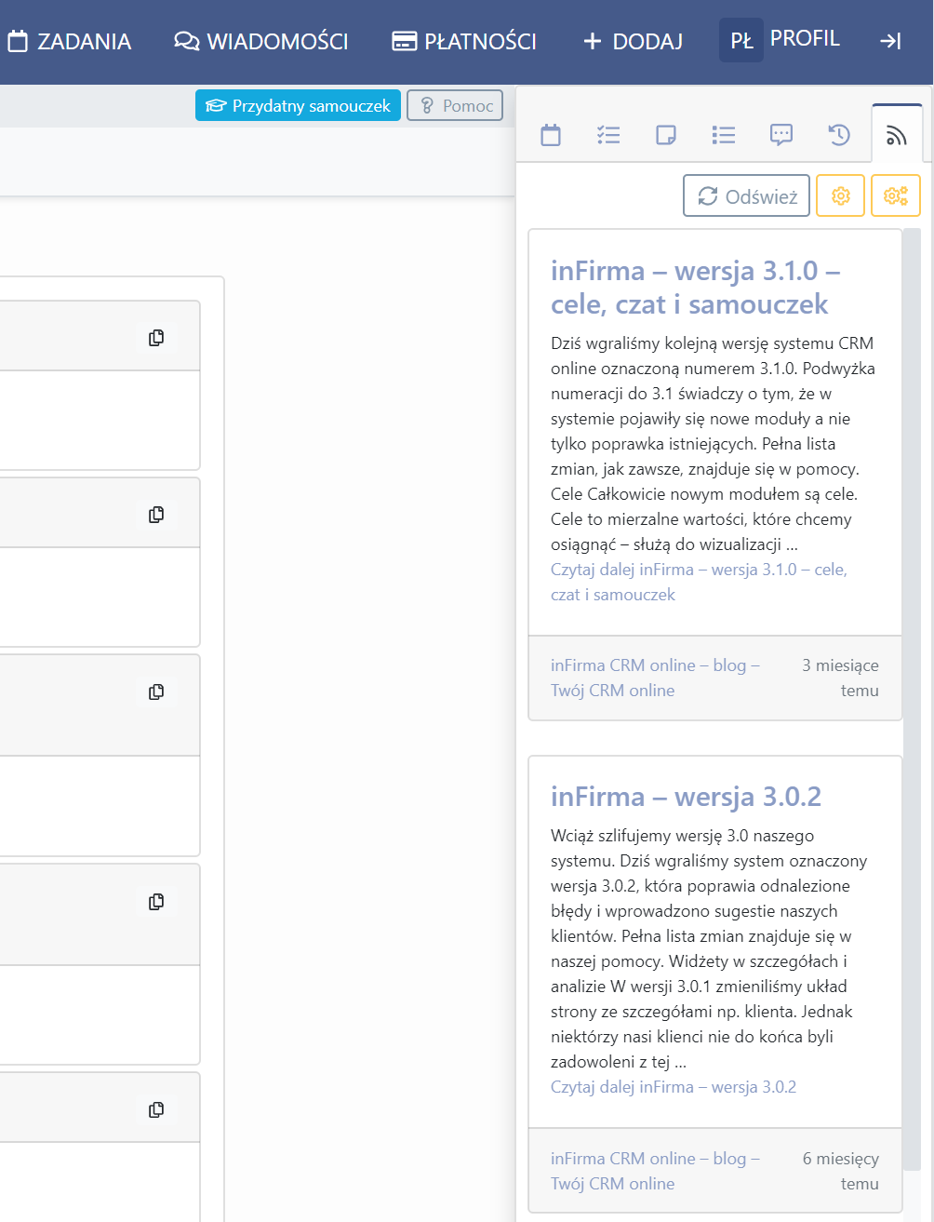The image size is (934, 1222).
Task: Open the history clock tab icon
Action: click(839, 135)
